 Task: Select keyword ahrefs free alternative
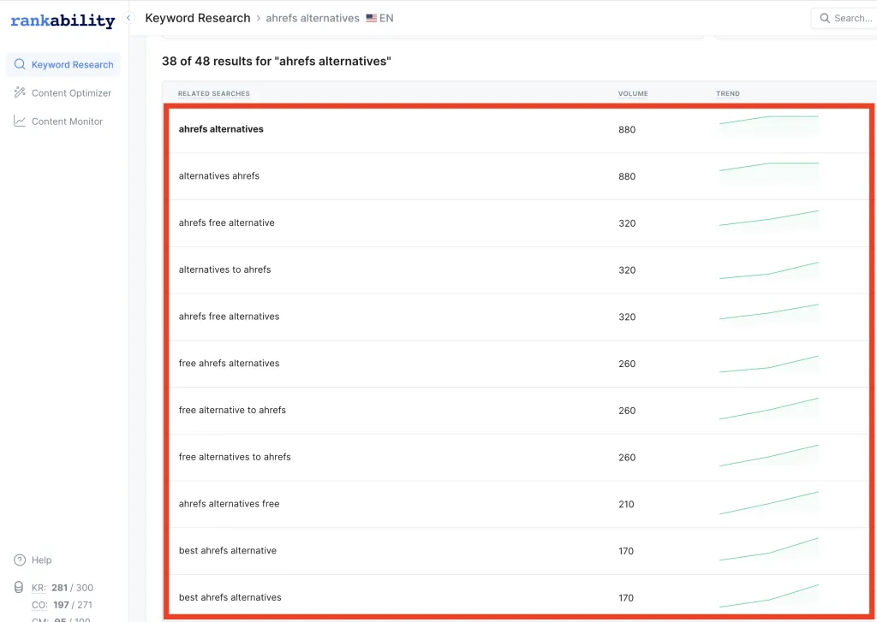tap(226, 223)
